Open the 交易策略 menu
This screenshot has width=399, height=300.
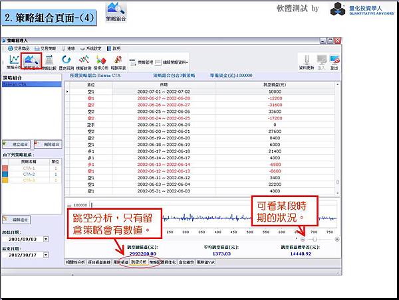pos(45,48)
